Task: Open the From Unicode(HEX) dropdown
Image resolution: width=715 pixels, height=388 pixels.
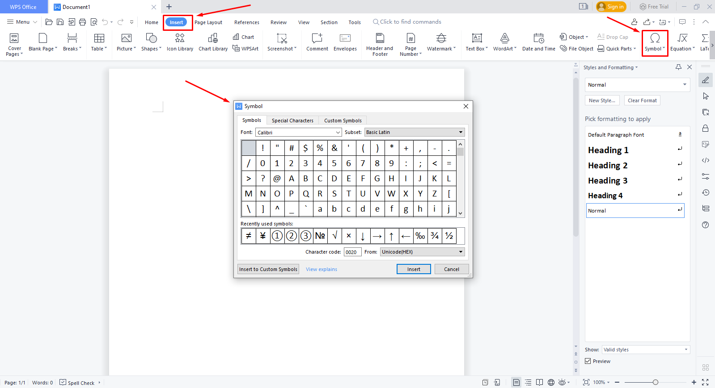Action: 422,252
